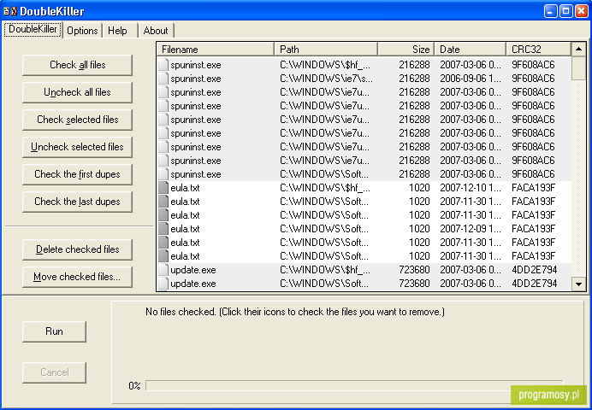Sort list by the Date column header
Viewport: 592px width, 410px height.
pos(471,50)
